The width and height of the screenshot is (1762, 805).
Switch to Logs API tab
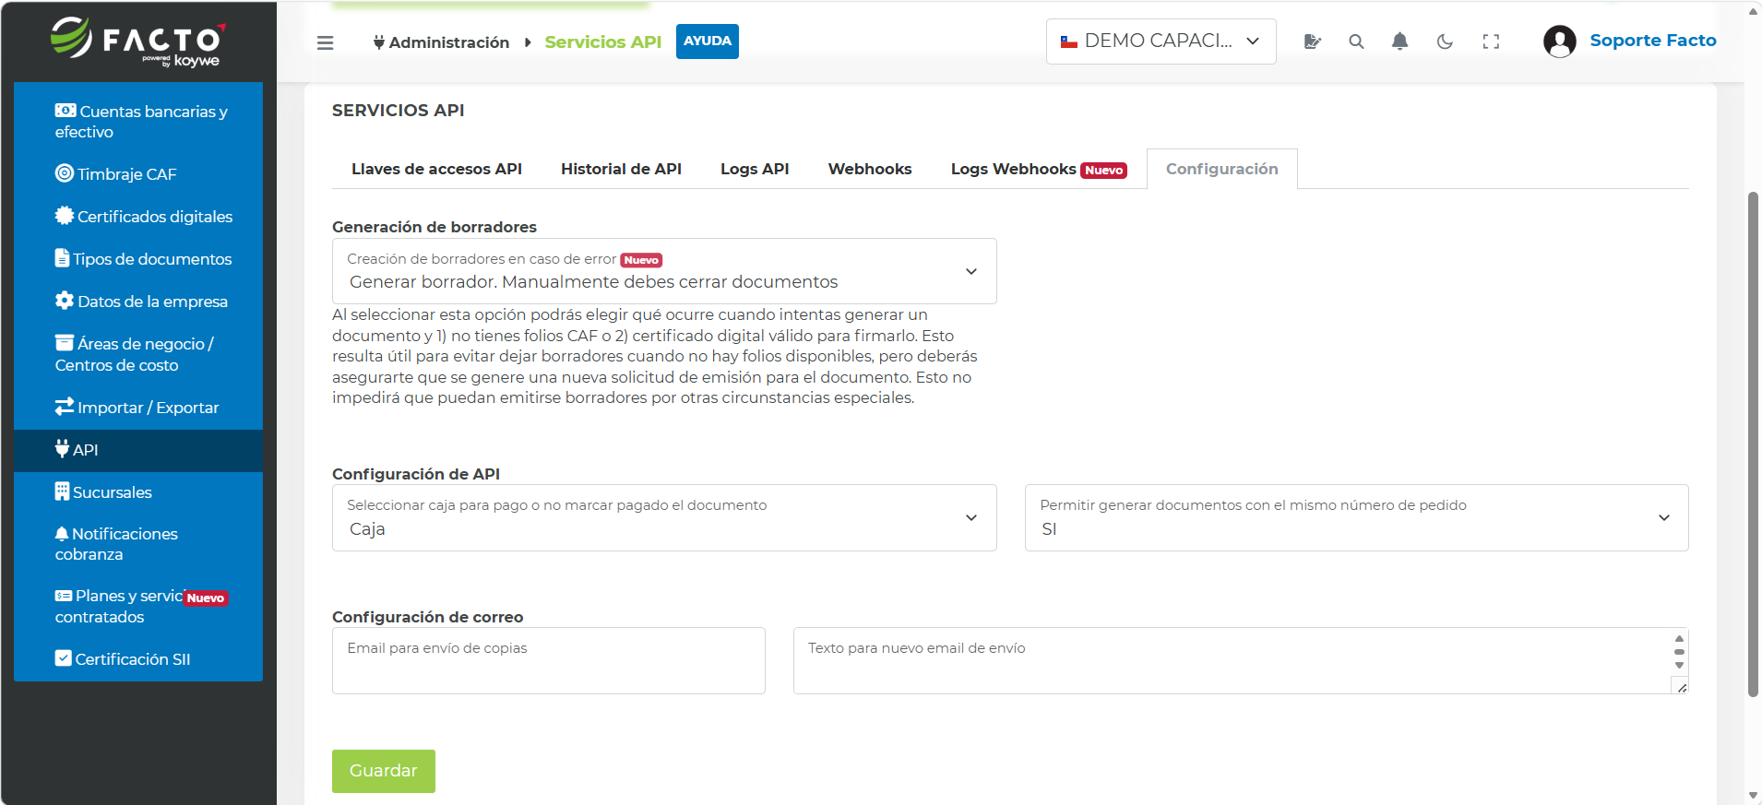[x=755, y=169]
